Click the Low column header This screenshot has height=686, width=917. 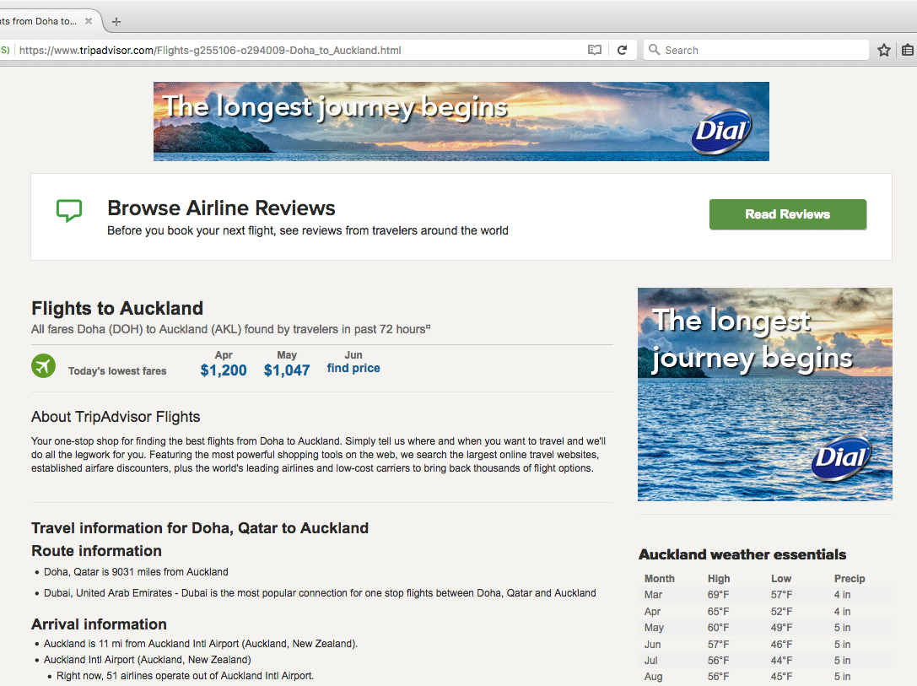pos(780,578)
